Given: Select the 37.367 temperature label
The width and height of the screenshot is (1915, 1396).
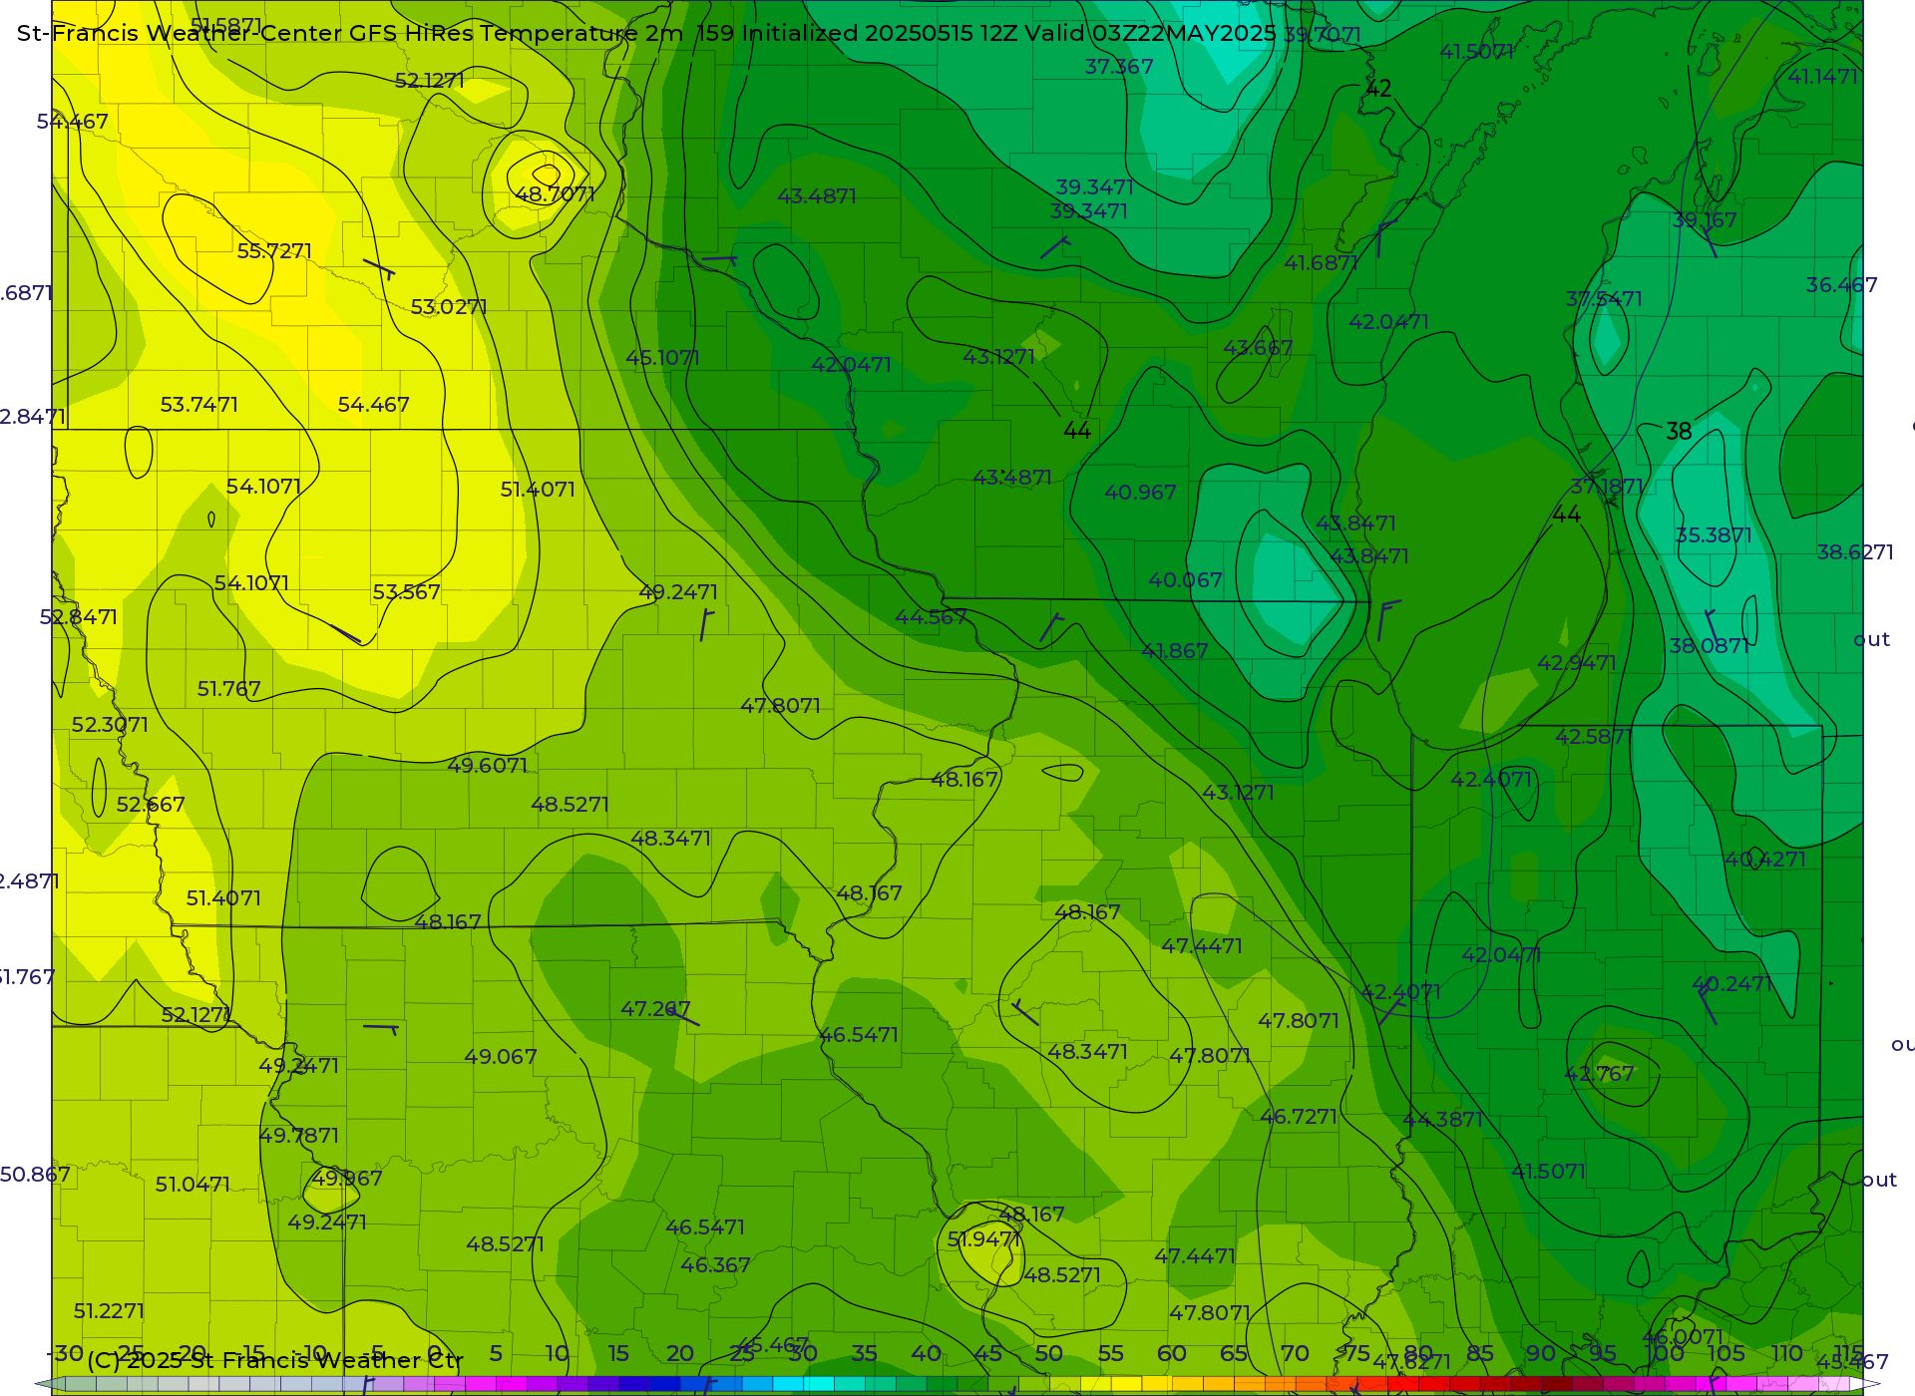Looking at the screenshot, I should (1119, 67).
